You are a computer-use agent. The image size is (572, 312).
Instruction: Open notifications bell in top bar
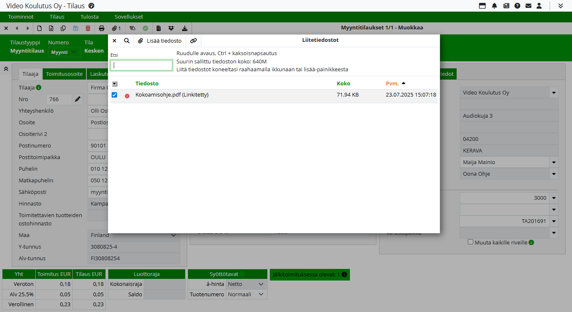click(x=494, y=6)
